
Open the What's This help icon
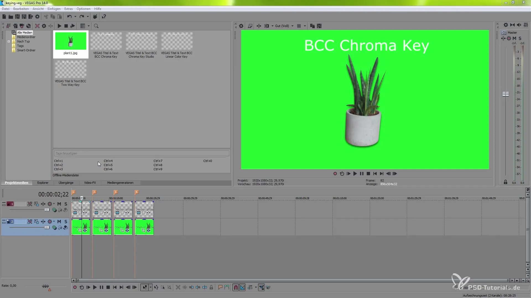click(104, 17)
